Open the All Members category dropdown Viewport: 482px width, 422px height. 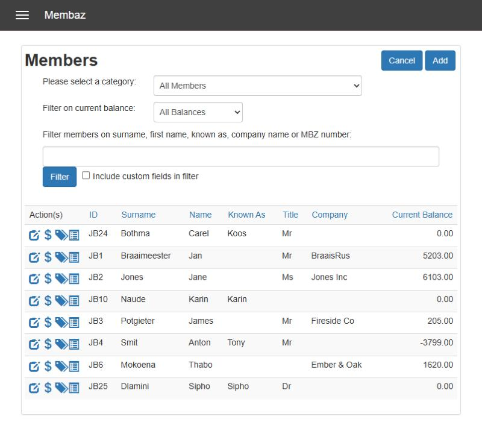pos(258,86)
